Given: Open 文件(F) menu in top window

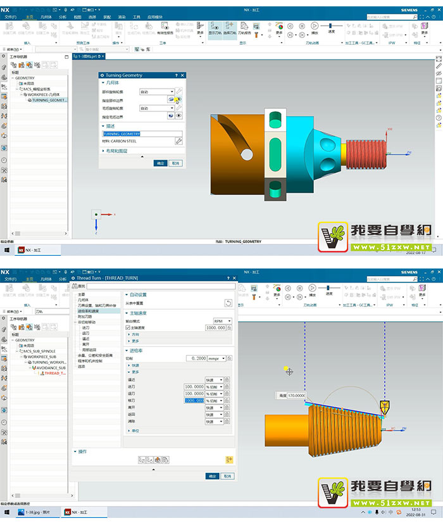Looking at the screenshot, I should (x=10, y=17).
